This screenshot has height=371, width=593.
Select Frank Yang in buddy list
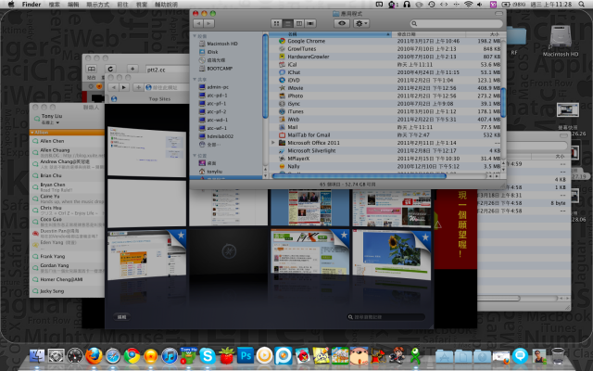(x=67, y=256)
